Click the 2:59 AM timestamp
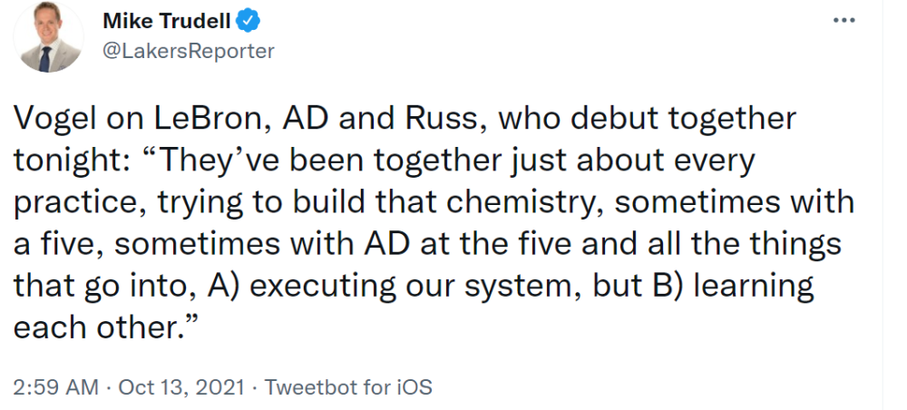This screenshot has width=907, height=410. [x=55, y=386]
